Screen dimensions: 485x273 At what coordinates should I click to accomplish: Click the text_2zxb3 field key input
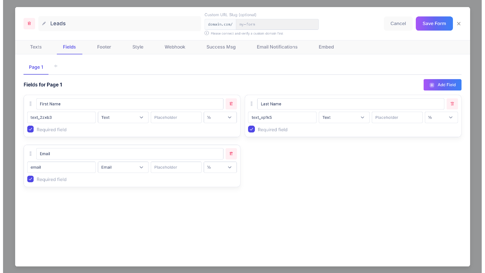tap(61, 118)
